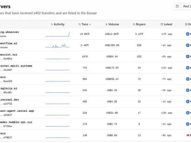
Task: Click the activity pulse icon in header
Action: click(x=52, y=24)
